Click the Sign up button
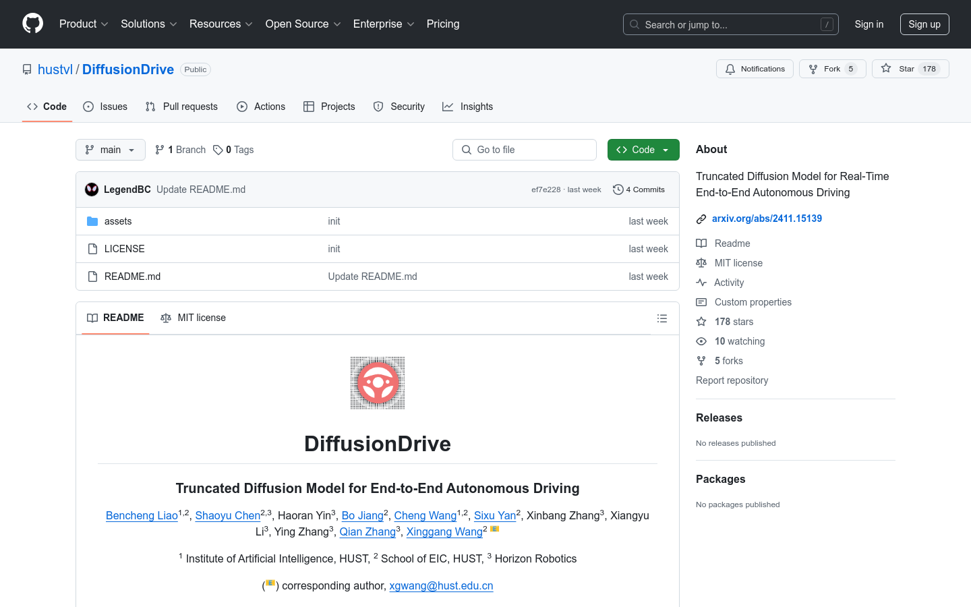Image resolution: width=971 pixels, height=607 pixels. [x=924, y=24]
